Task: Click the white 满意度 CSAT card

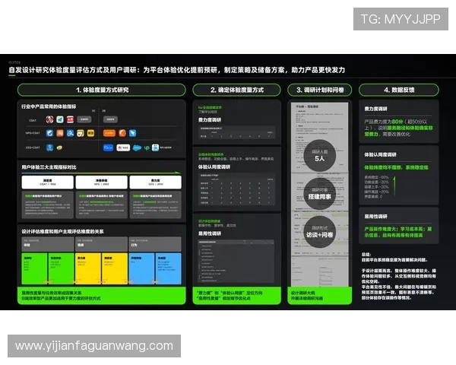Action: click(47, 182)
